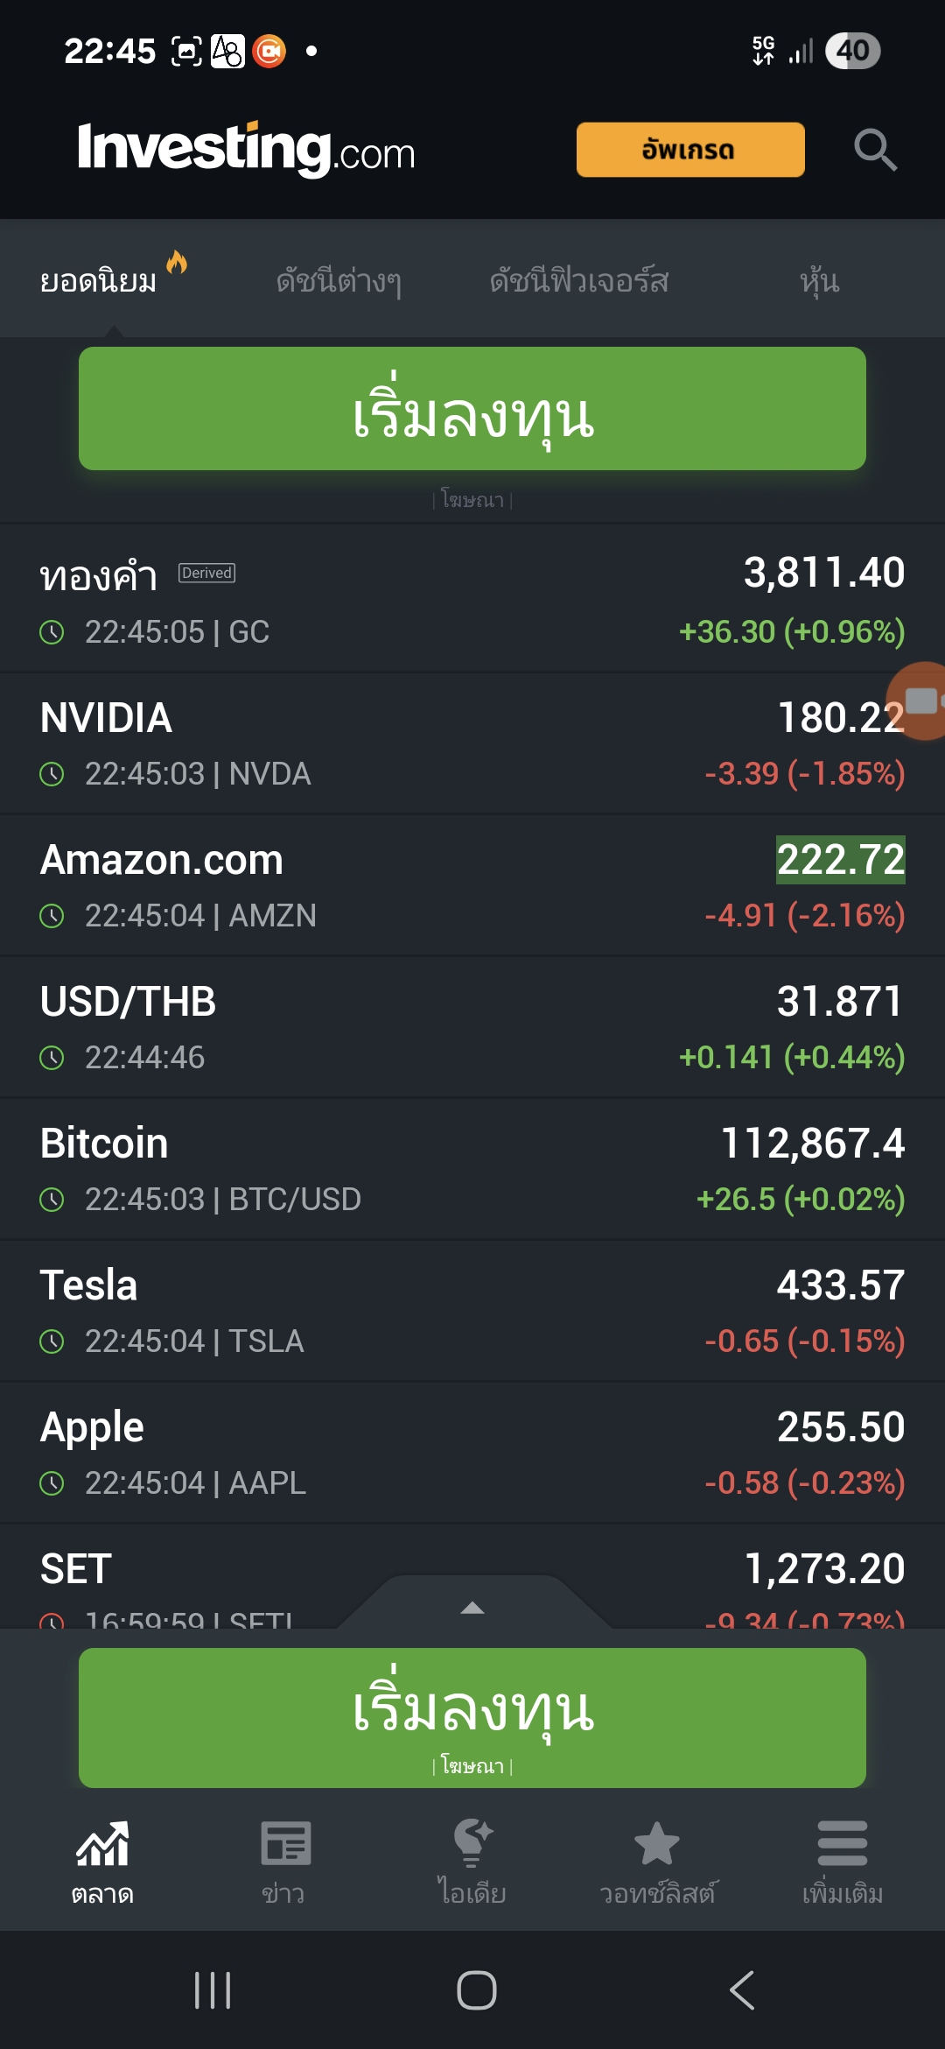Tap the Android home button

click(477, 1990)
